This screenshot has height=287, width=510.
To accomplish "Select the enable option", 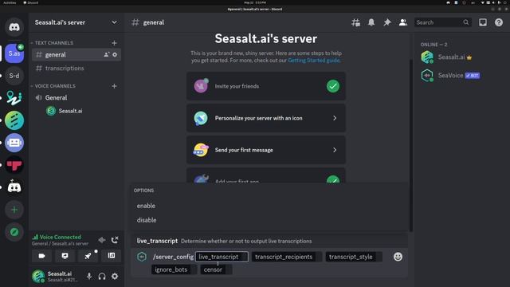I will tap(270, 206).
